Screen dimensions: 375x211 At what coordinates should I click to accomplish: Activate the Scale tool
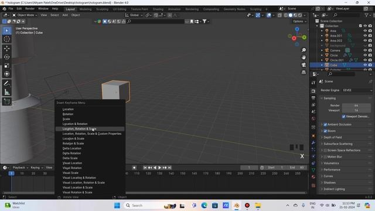tap(6, 65)
